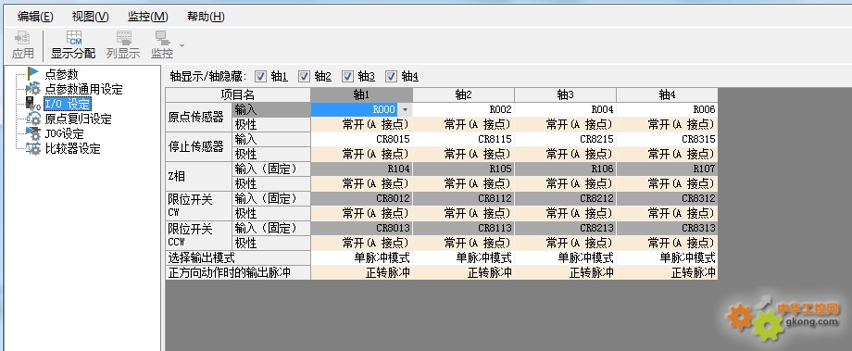
Task: Toggle the 轴1 display checkbox
Action: (x=261, y=76)
